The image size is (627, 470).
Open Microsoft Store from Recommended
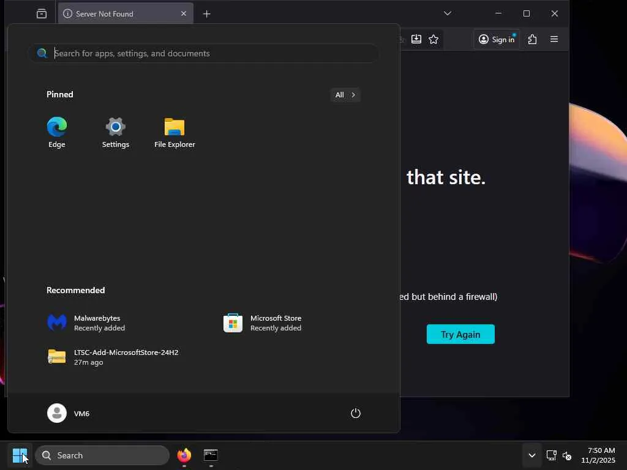pos(262,323)
